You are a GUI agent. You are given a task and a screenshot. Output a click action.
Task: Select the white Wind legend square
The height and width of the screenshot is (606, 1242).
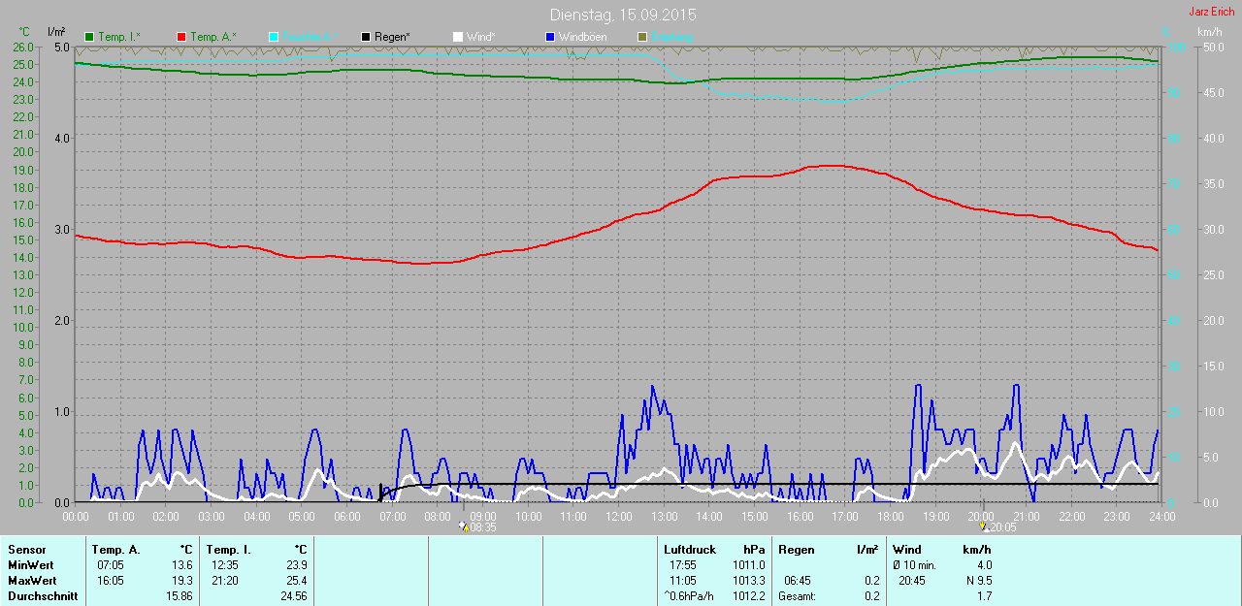(458, 37)
